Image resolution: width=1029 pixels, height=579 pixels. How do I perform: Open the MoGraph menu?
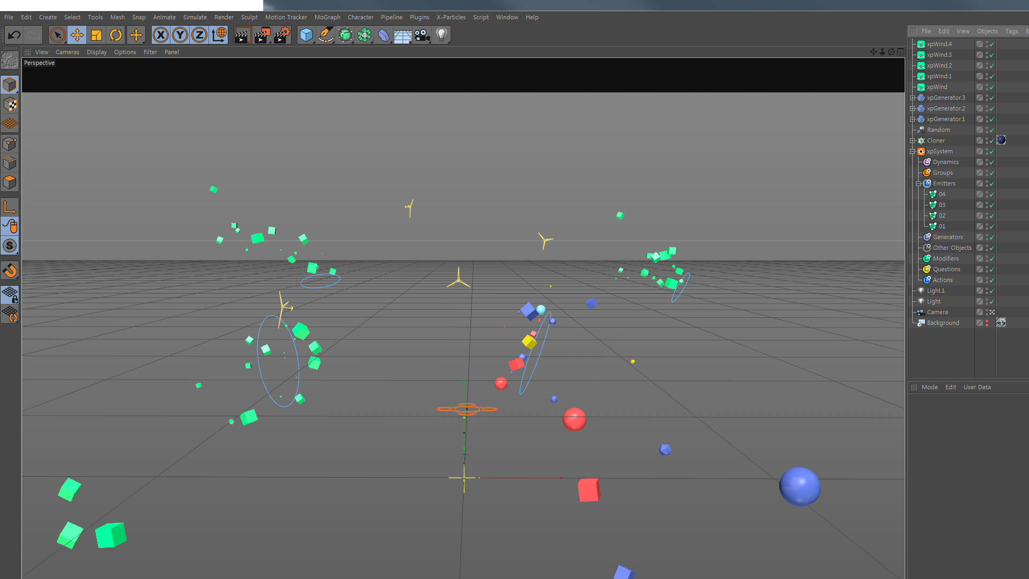327,17
